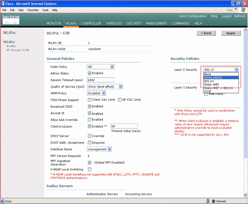Screen dimensions: 248x204
Task: Open the Help menu in the browser menu bar
Action: (55, 10)
